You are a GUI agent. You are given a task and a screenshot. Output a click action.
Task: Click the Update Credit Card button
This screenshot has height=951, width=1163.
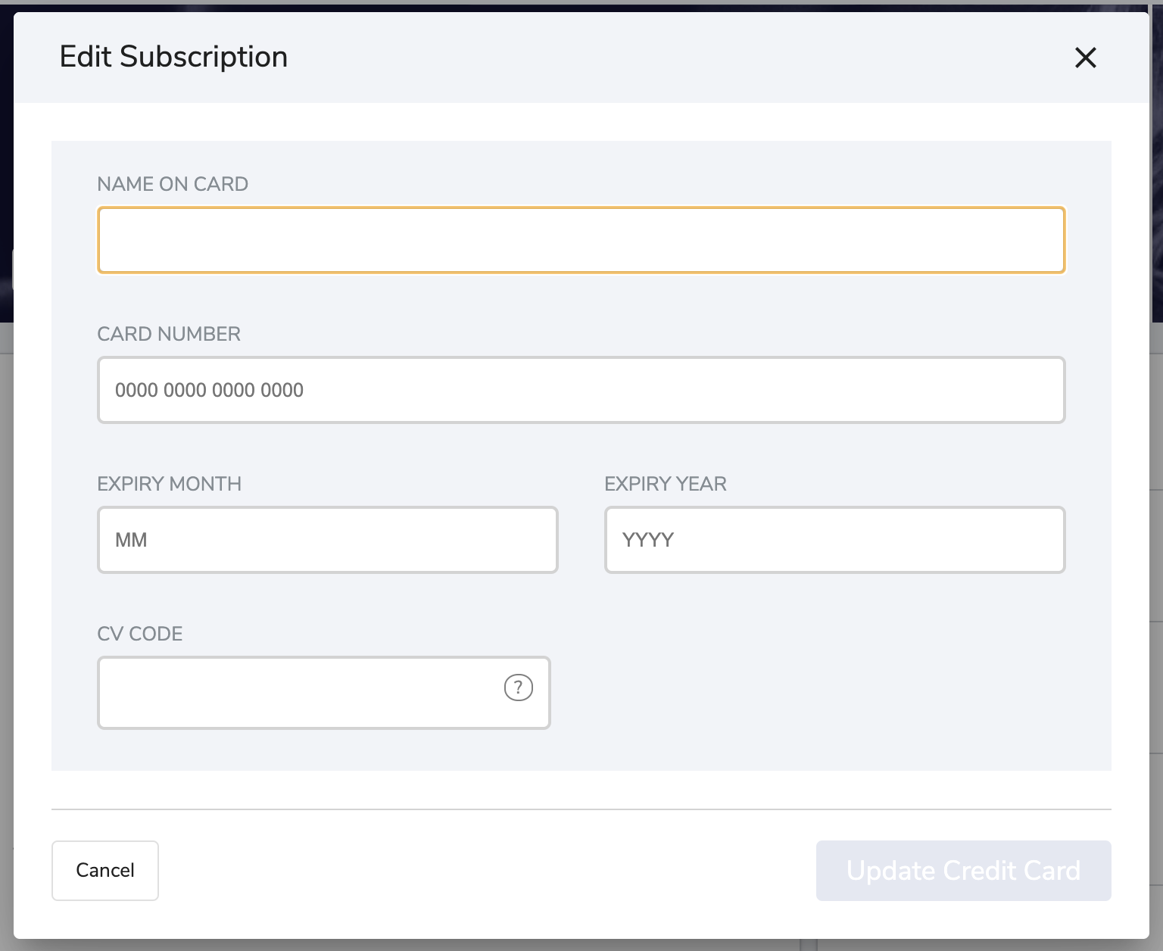point(963,871)
